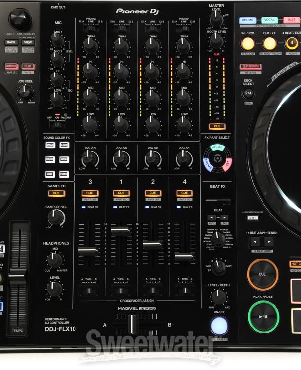Toggle the master CUE button below level meter
301x370 pixels.
[217, 126]
